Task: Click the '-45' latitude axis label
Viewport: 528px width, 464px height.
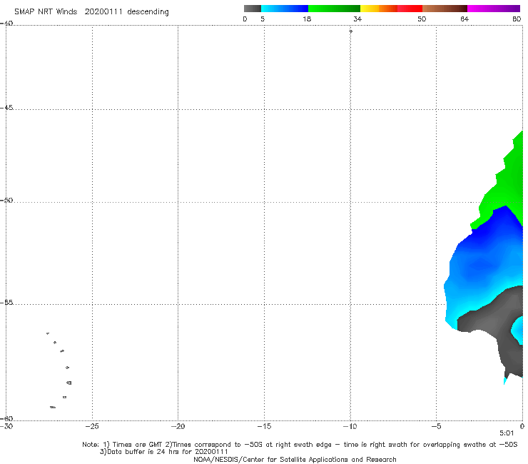Action: coord(6,108)
